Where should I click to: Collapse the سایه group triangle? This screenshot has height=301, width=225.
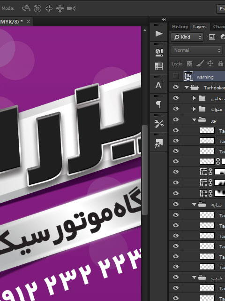pyautogui.click(x=194, y=205)
